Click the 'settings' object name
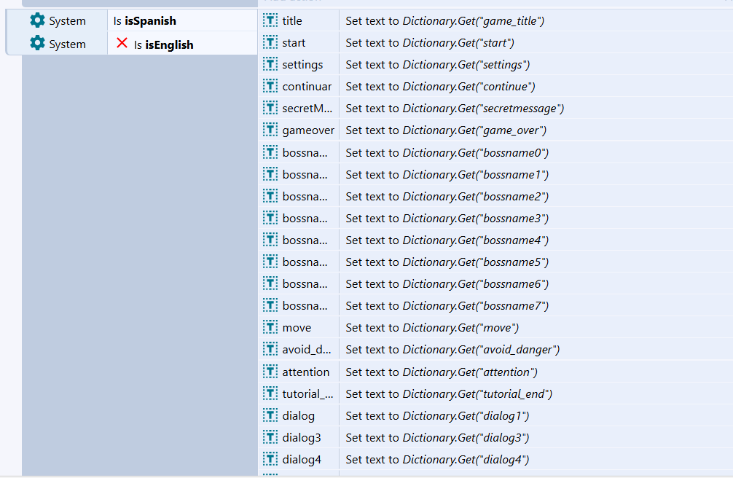 point(302,65)
